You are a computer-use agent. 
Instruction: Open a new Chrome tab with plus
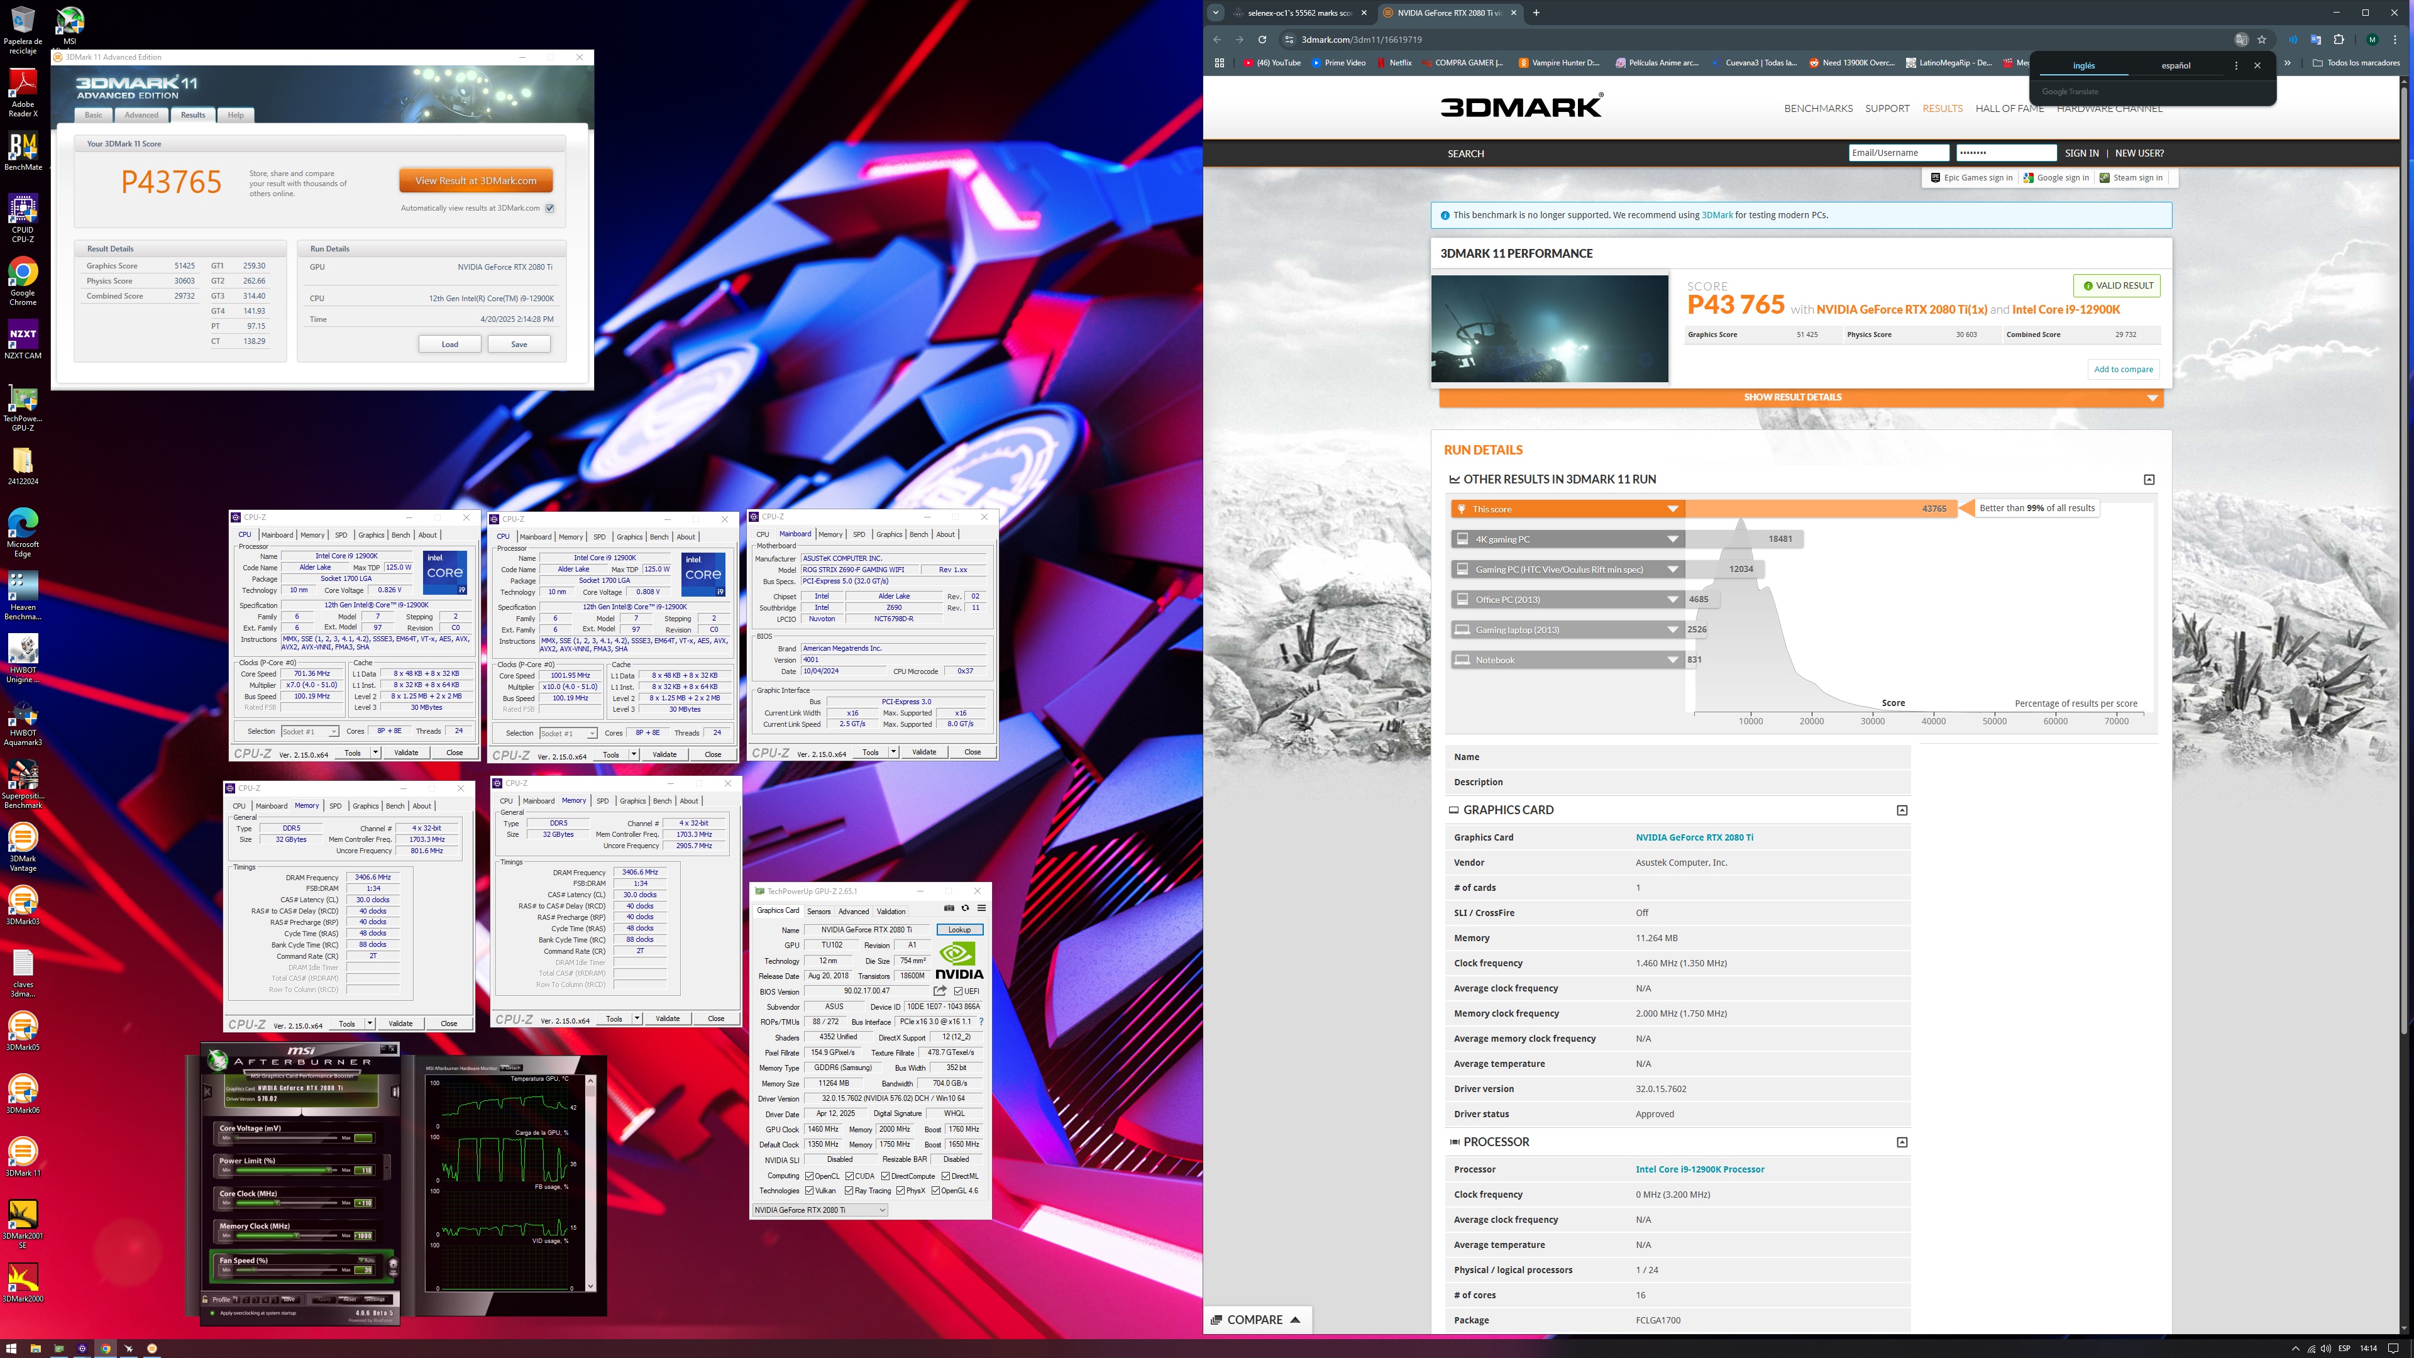[1536, 13]
